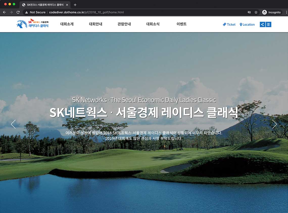
Task: Select the SK핀크스·서울경제 레이디스 클래식 tab
Action: coord(45,5)
